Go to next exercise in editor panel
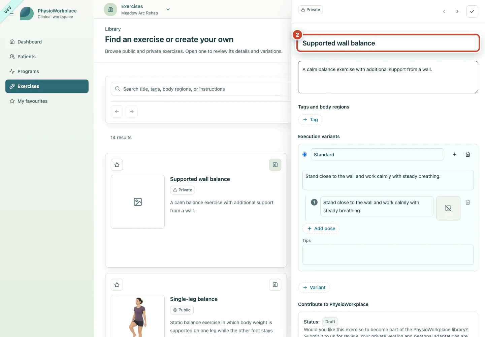The width and height of the screenshot is (485, 337). pos(457,11)
